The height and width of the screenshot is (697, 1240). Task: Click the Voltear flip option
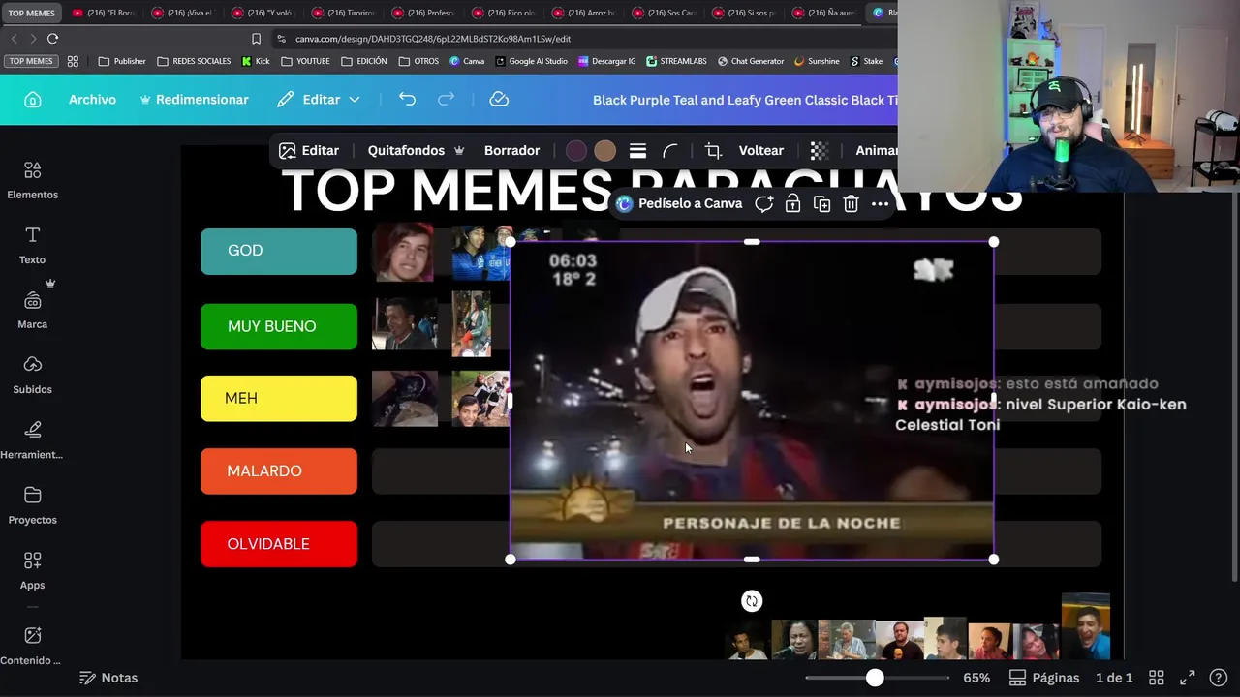click(760, 150)
